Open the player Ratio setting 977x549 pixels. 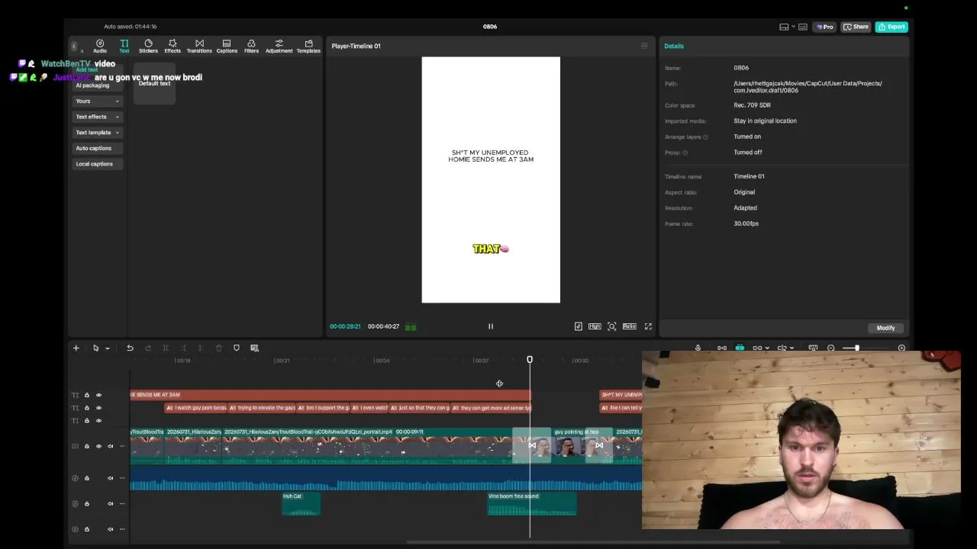[630, 326]
